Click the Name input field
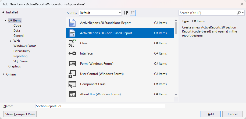The height and width of the screenshot is (119, 246). pos(100,106)
